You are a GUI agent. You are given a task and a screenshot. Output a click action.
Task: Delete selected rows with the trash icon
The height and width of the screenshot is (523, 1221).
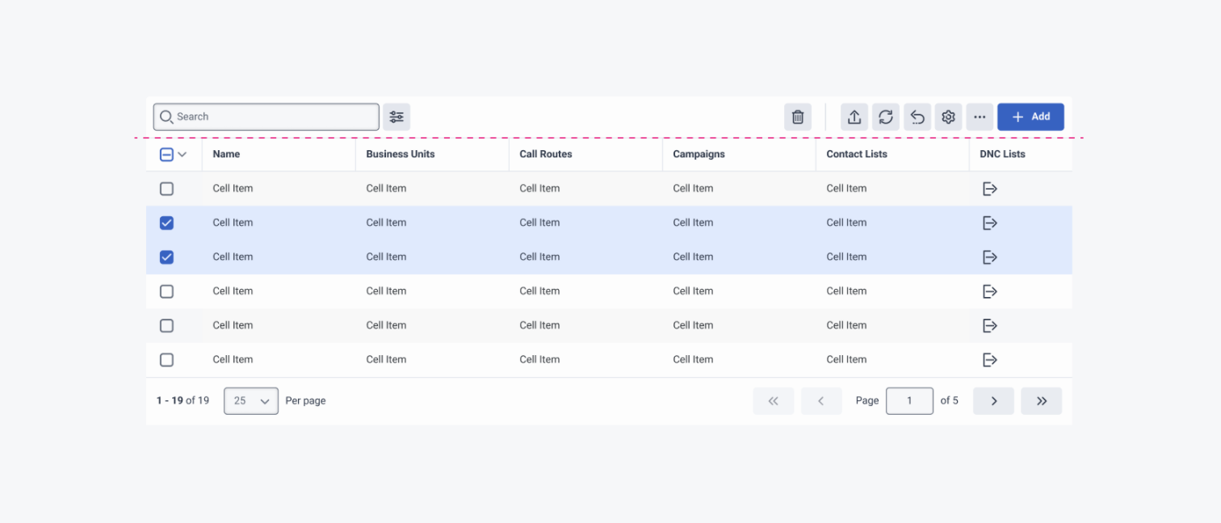(798, 117)
